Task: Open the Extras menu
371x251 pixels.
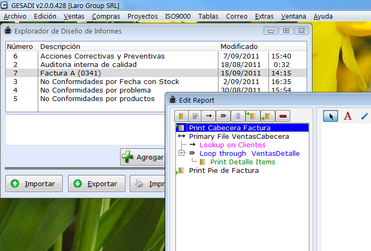Action: [x=264, y=16]
